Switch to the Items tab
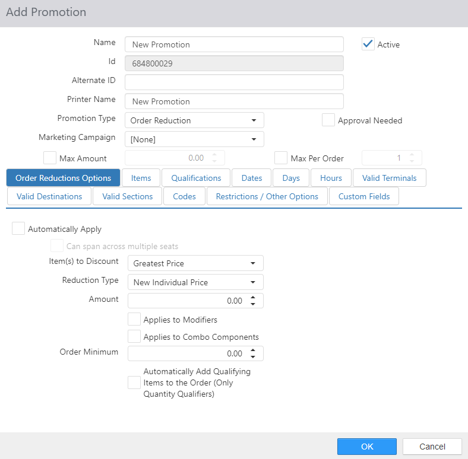 tap(141, 178)
